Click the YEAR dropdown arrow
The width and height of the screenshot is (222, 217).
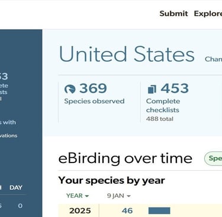[87, 196]
